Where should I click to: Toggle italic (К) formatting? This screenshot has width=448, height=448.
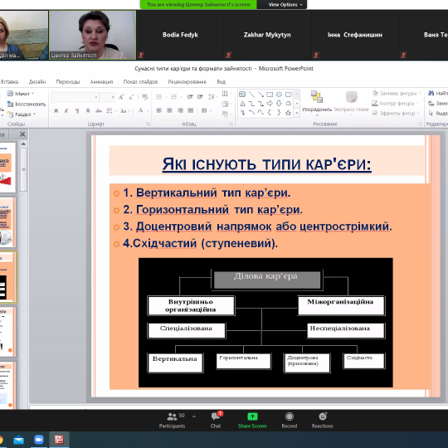coord(66,110)
